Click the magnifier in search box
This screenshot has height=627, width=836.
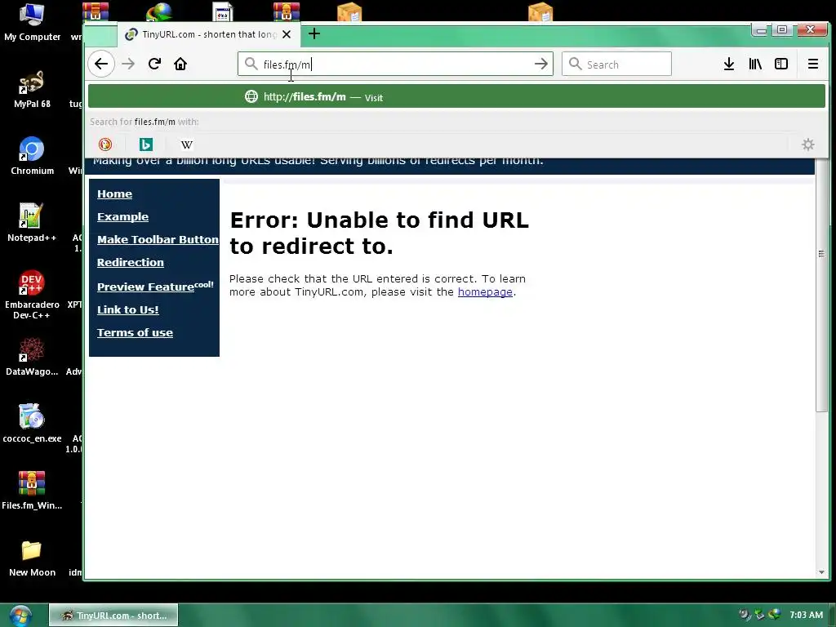point(576,64)
